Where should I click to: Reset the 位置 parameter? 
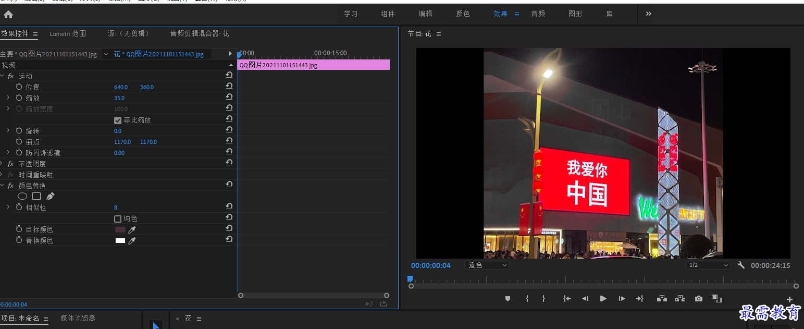coord(229,86)
